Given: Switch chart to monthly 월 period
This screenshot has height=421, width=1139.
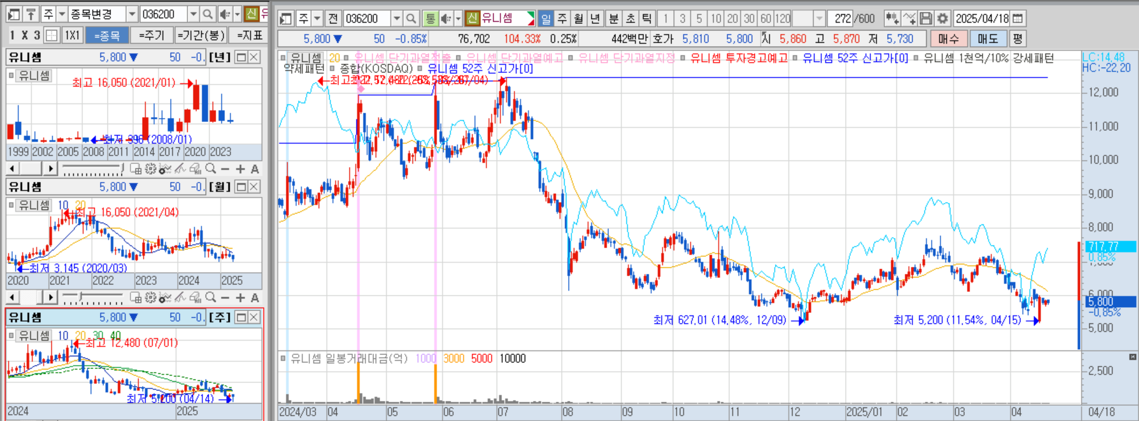Looking at the screenshot, I should pyautogui.click(x=579, y=19).
